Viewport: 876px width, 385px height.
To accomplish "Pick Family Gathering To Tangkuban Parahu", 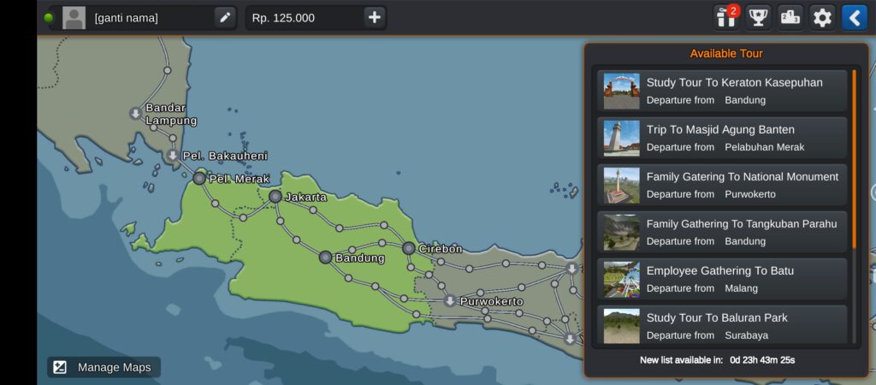I will [722, 232].
